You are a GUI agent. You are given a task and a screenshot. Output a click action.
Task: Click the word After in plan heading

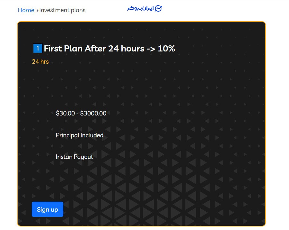[95, 49]
